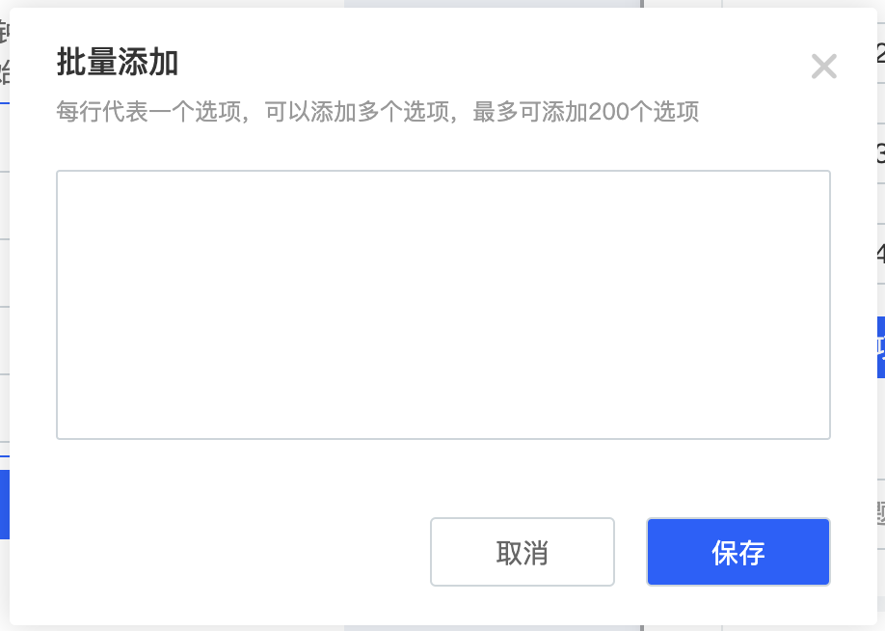
Task: Click the blank area between text box and buttons
Action: 443,478
